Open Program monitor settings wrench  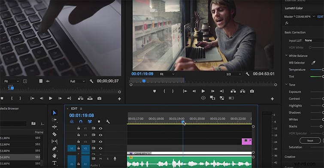click(247, 74)
